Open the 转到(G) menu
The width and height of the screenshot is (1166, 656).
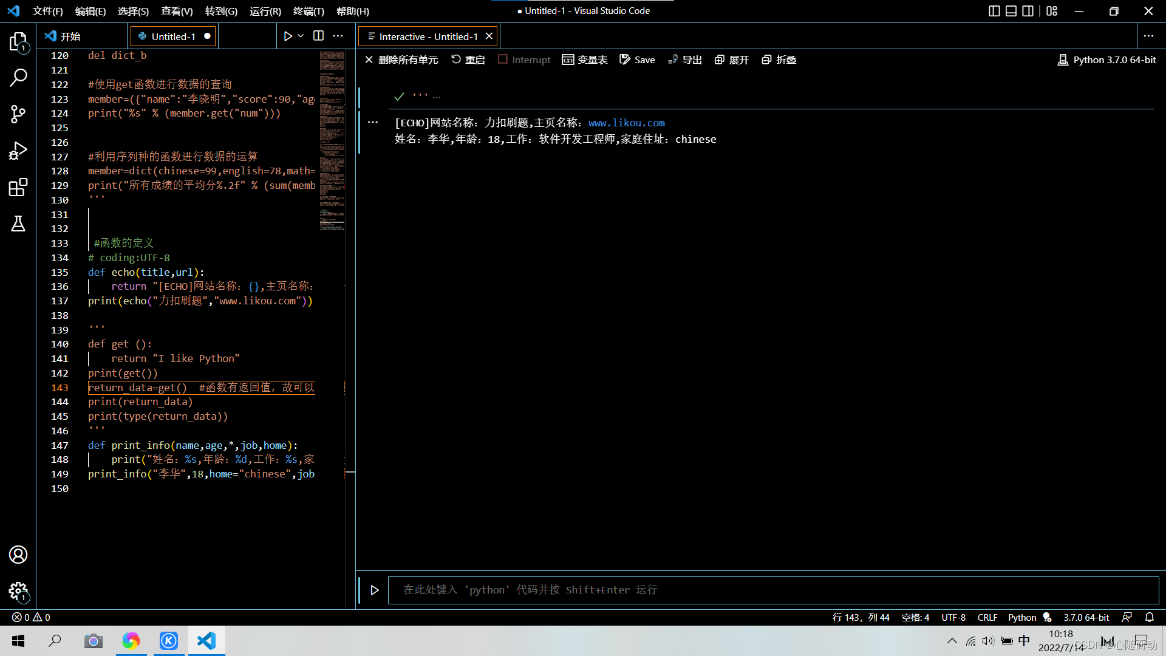221,11
